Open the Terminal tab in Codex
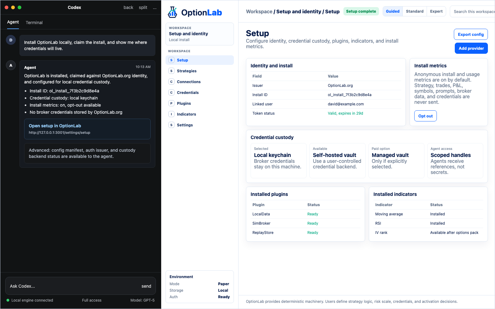495x309 pixels. [34, 23]
